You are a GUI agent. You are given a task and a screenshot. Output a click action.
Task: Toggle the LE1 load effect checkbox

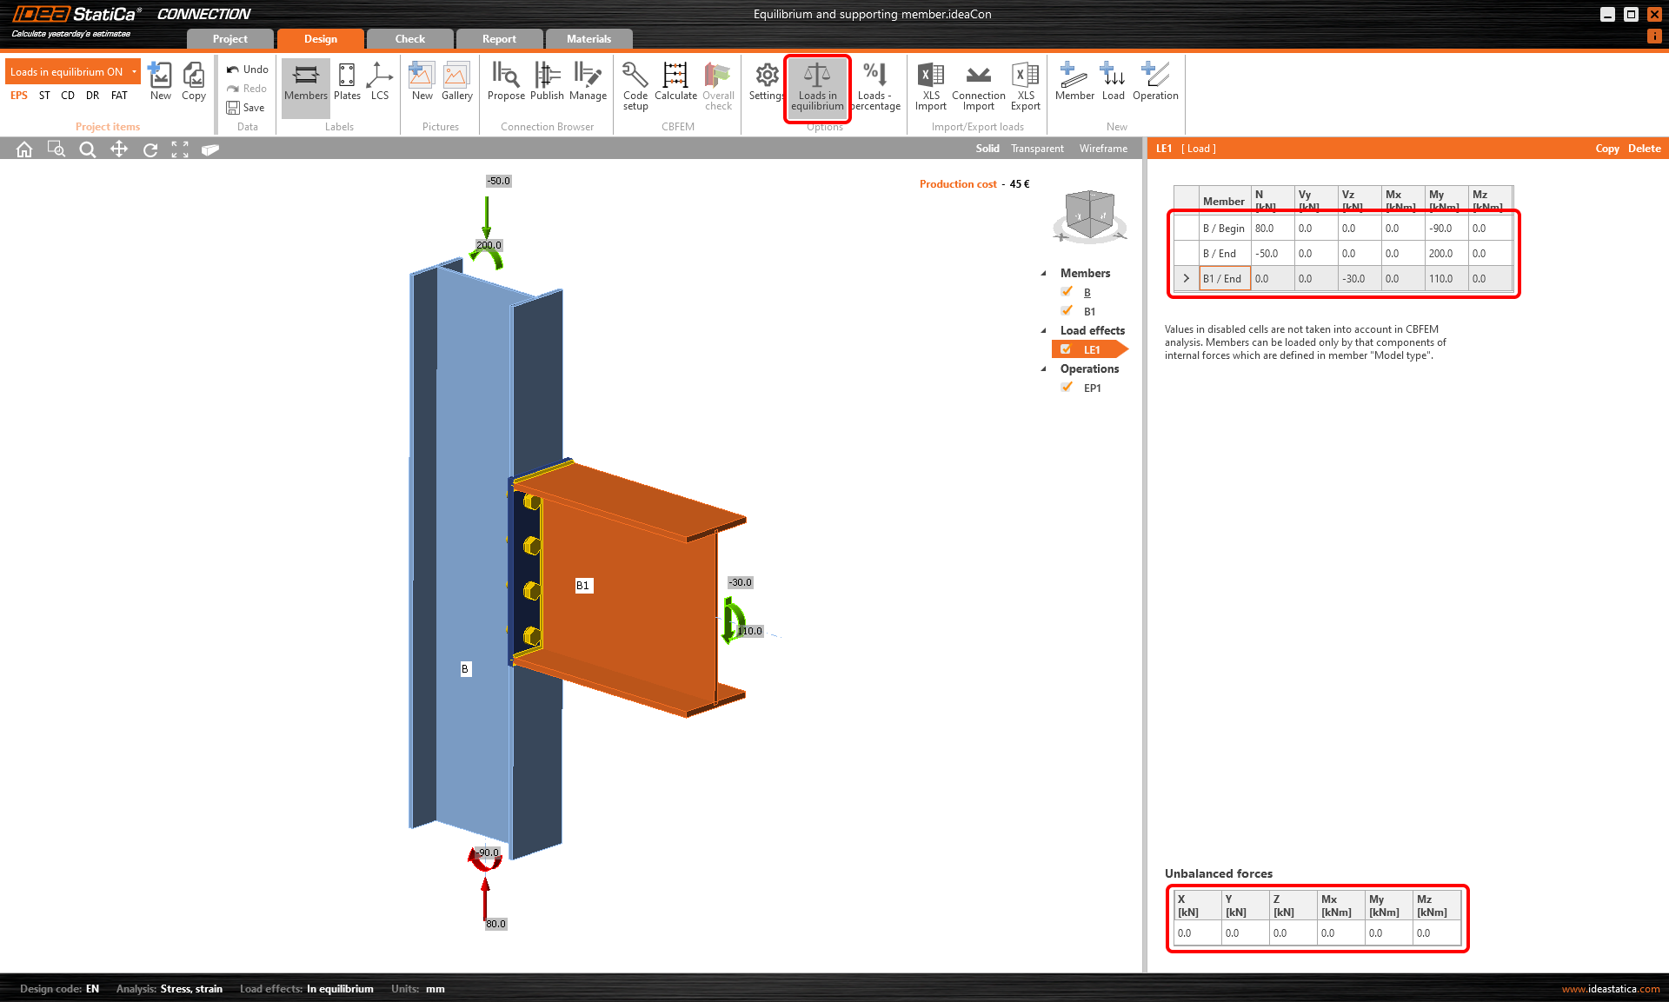pyautogui.click(x=1066, y=349)
